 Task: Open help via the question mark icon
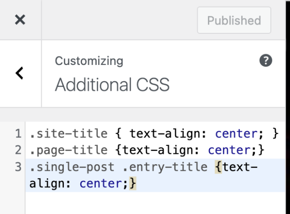click(x=266, y=61)
